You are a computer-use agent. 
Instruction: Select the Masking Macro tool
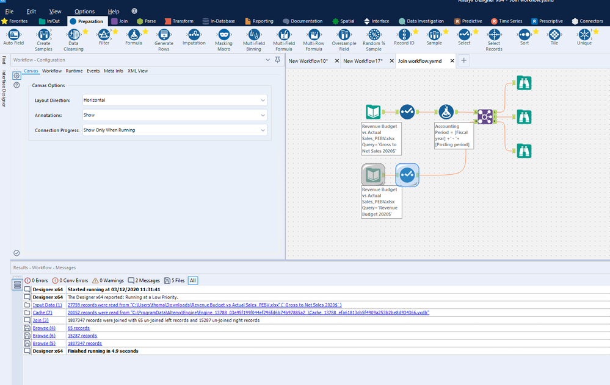point(223,40)
